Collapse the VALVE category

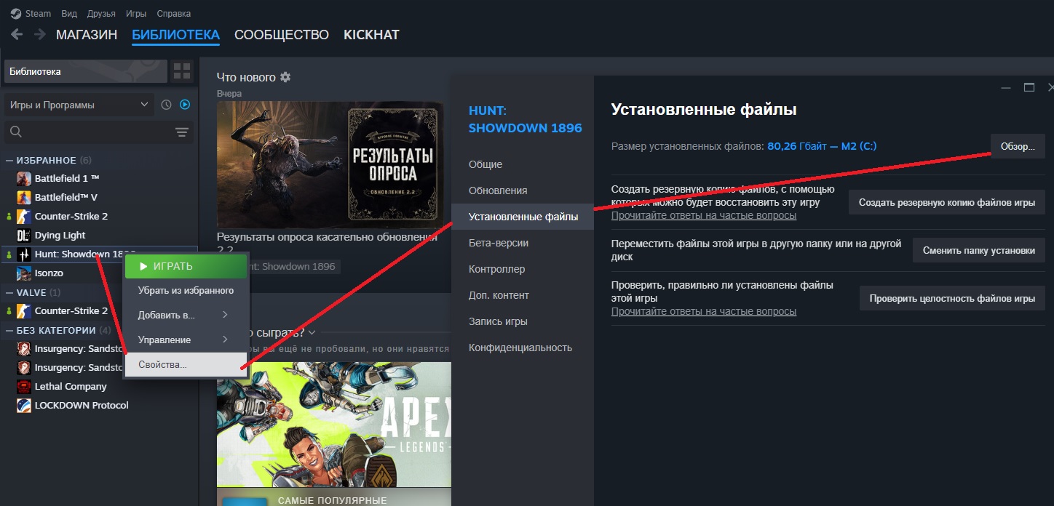click(9, 292)
